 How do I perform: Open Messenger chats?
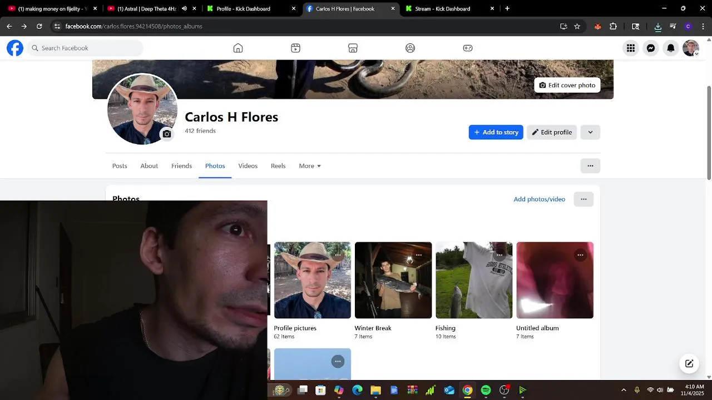[650, 48]
